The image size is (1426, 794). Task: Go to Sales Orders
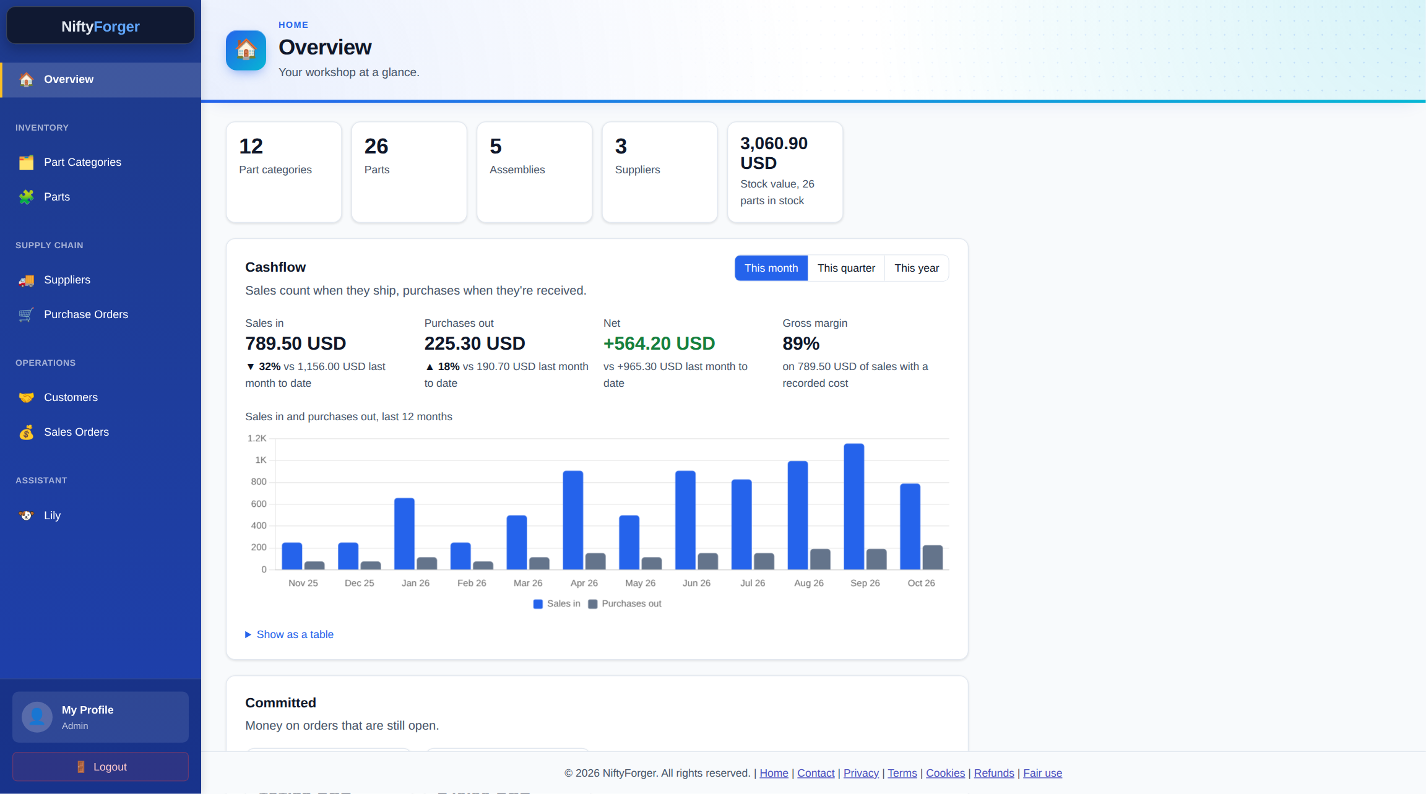coord(100,432)
